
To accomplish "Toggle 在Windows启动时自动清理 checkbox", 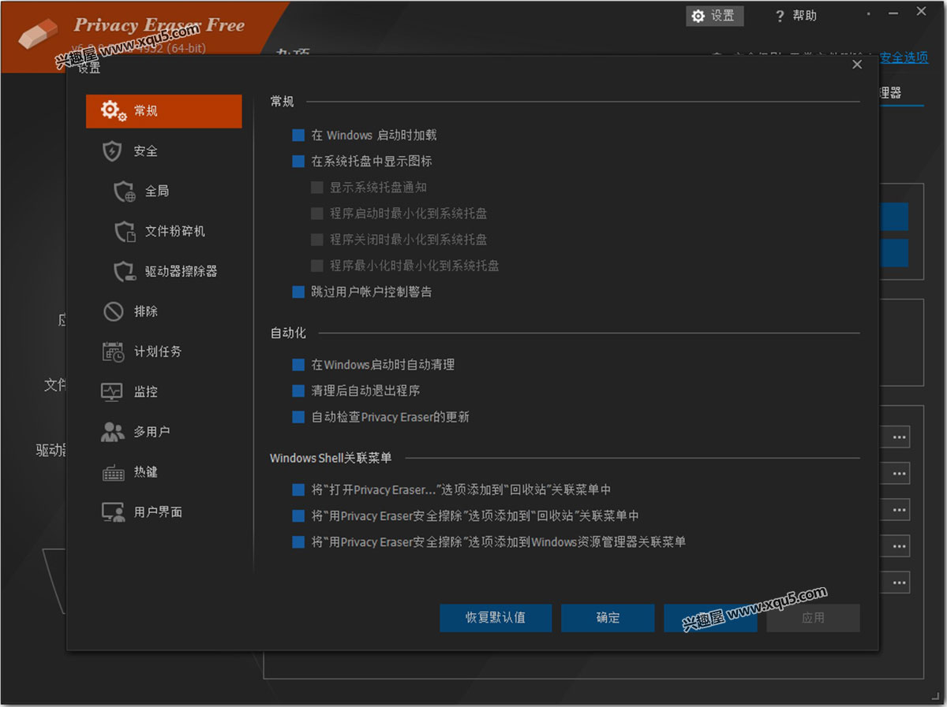I will pyautogui.click(x=298, y=365).
